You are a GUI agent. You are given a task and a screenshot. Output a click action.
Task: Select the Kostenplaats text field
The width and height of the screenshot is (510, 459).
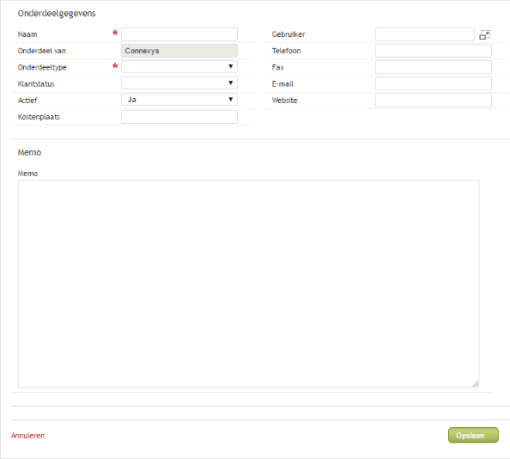[179, 117]
